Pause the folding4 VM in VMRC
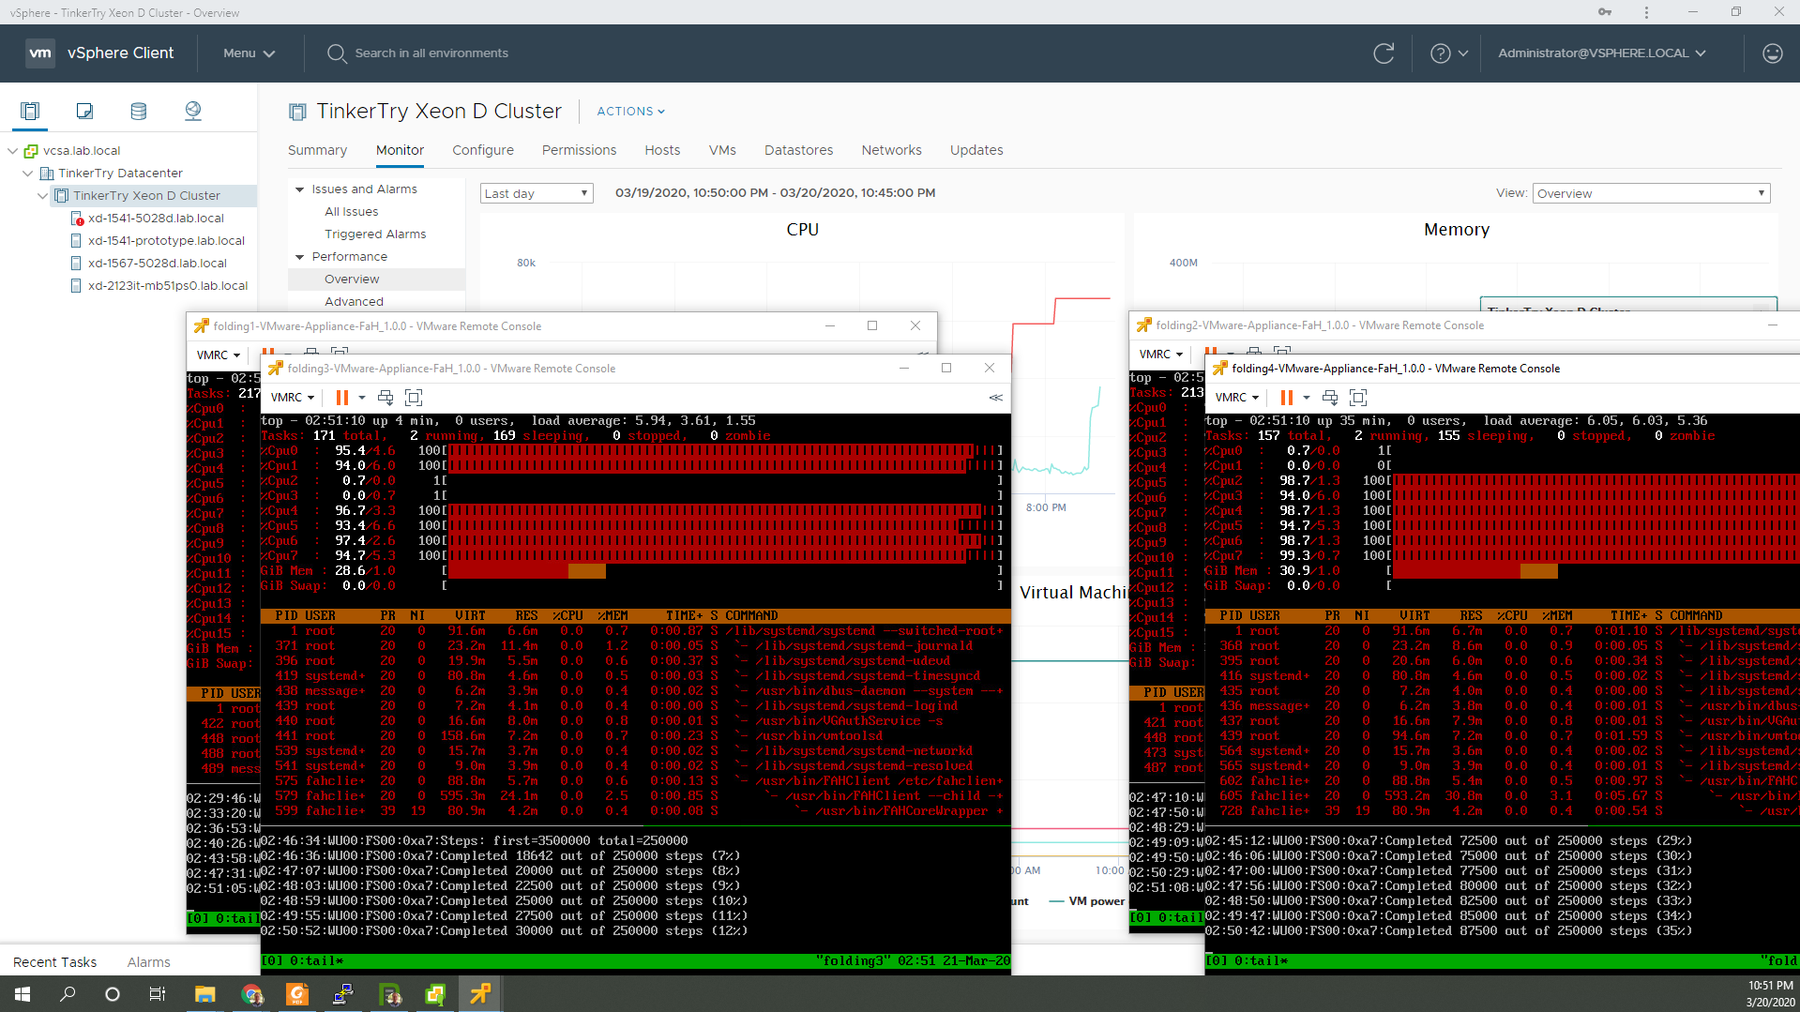Image resolution: width=1800 pixels, height=1012 pixels. point(1286,398)
